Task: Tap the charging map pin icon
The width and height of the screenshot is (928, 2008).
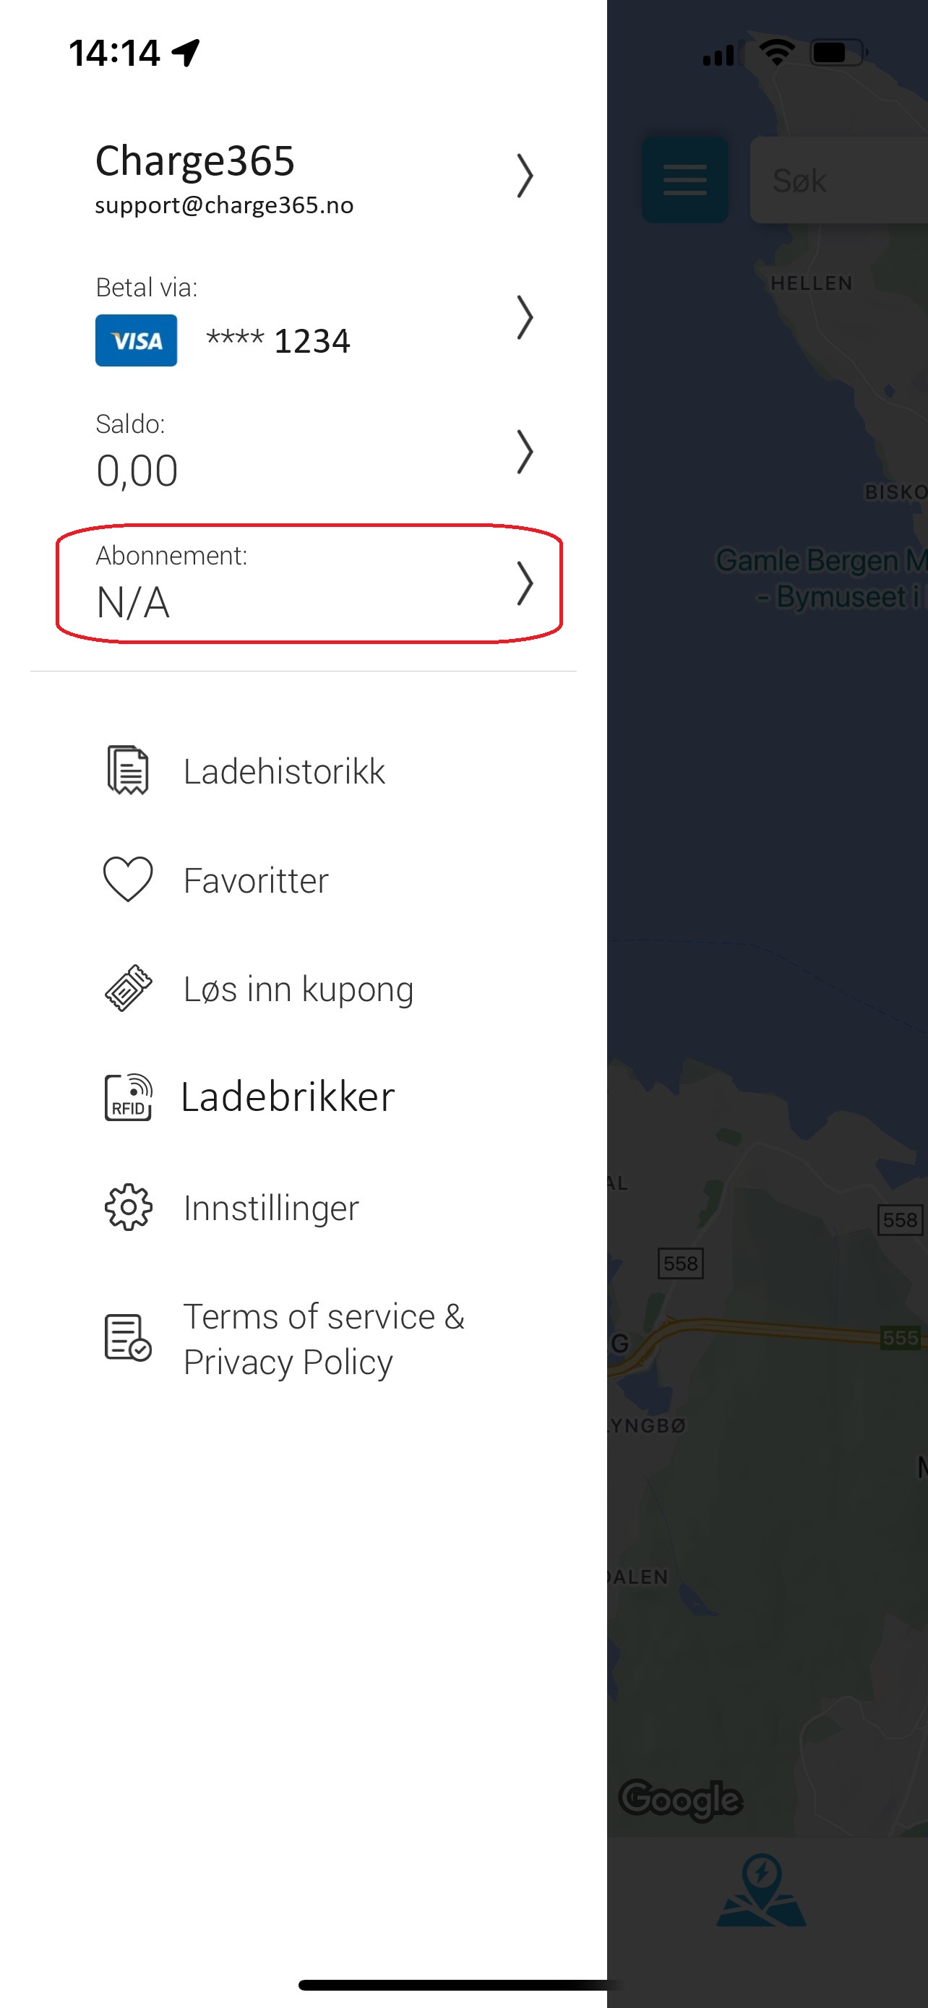Action: click(x=761, y=1890)
